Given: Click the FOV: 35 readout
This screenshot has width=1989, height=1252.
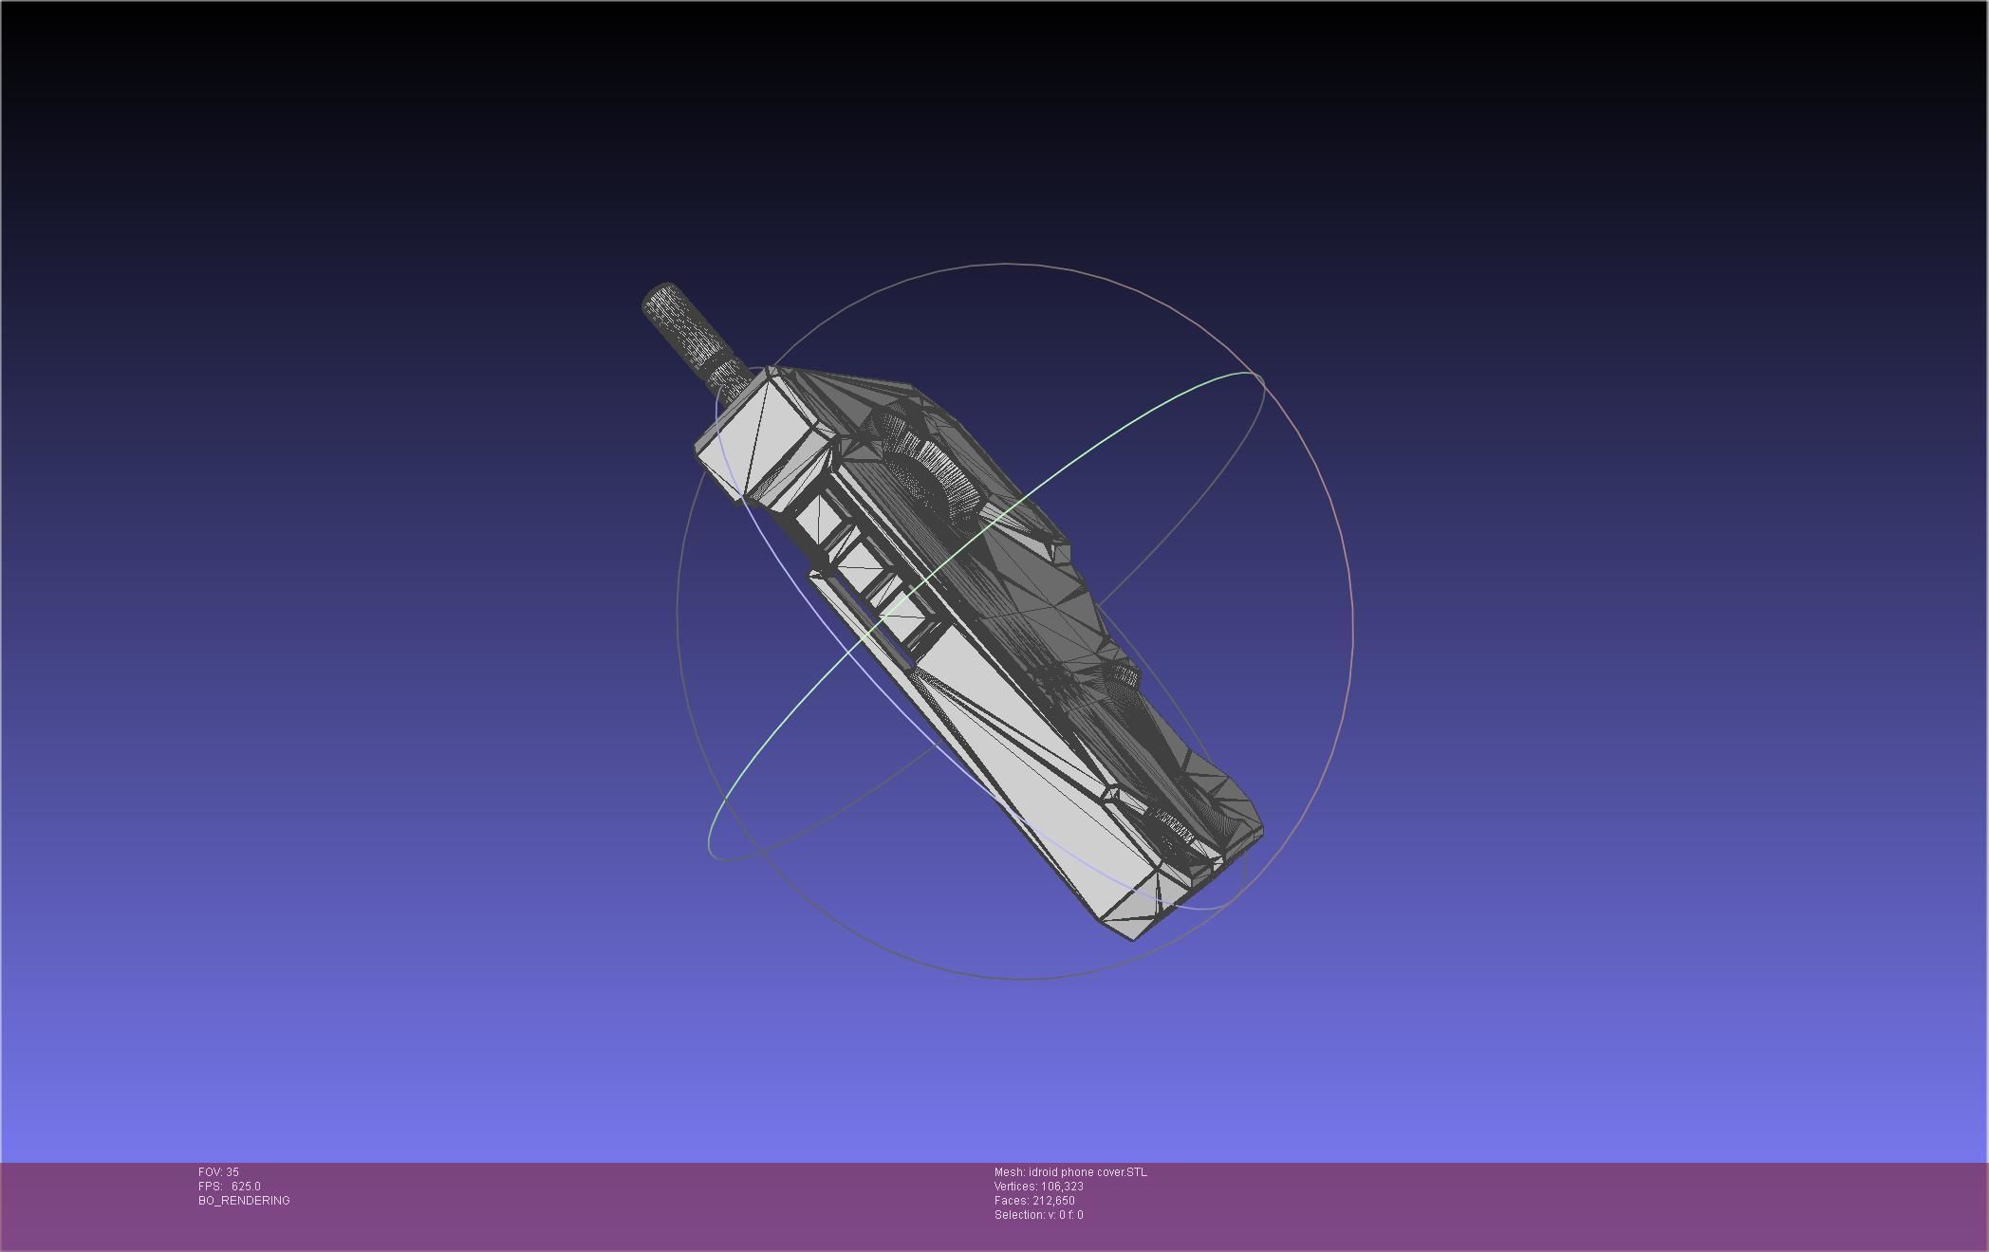Looking at the screenshot, I should (x=218, y=1172).
